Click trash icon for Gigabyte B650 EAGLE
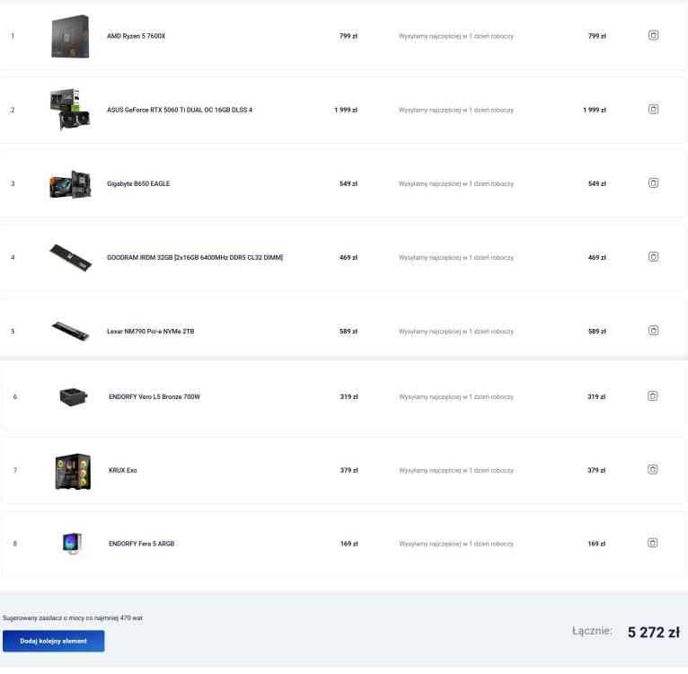The height and width of the screenshot is (674, 688). [653, 182]
